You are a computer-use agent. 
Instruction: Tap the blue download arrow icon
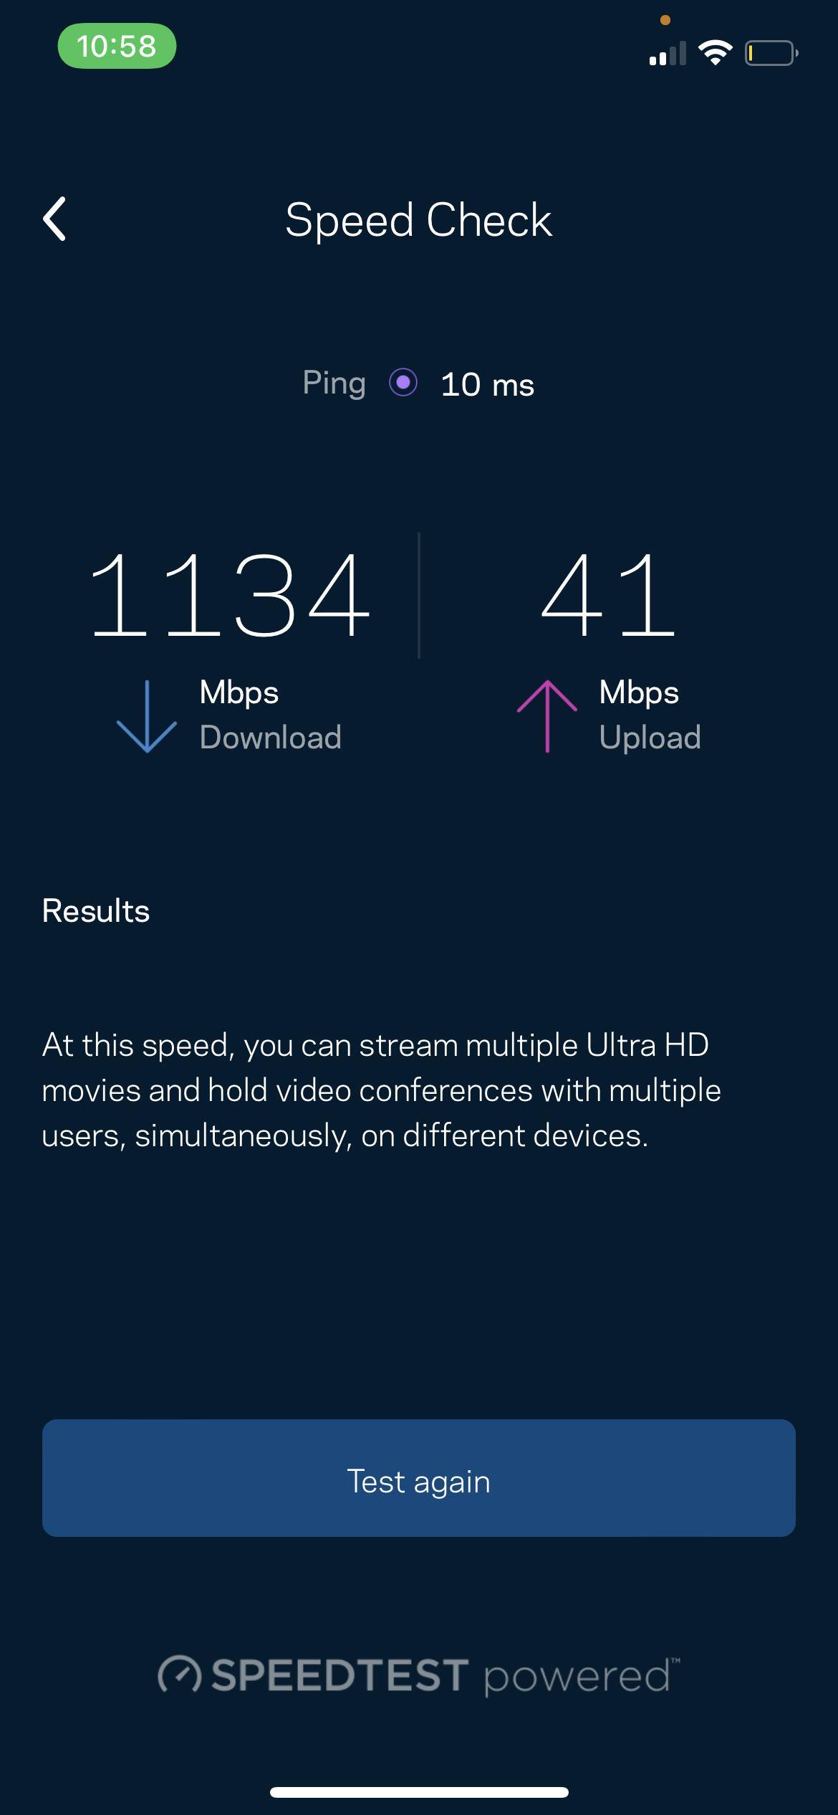[x=146, y=716]
